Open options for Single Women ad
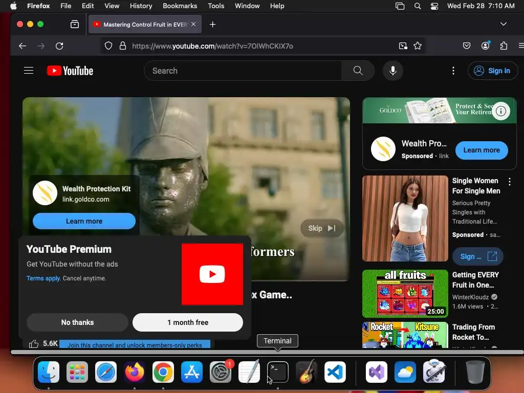The width and height of the screenshot is (524, 393). point(509,182)
